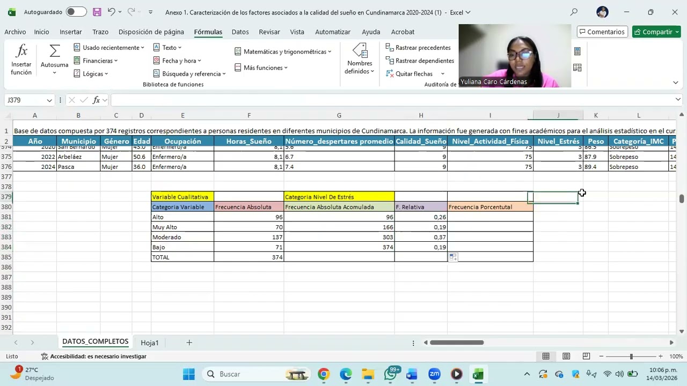Select the Categoria Nivel De Estrés cell
This screenshot has width=687, height=386.
[339, 197]
